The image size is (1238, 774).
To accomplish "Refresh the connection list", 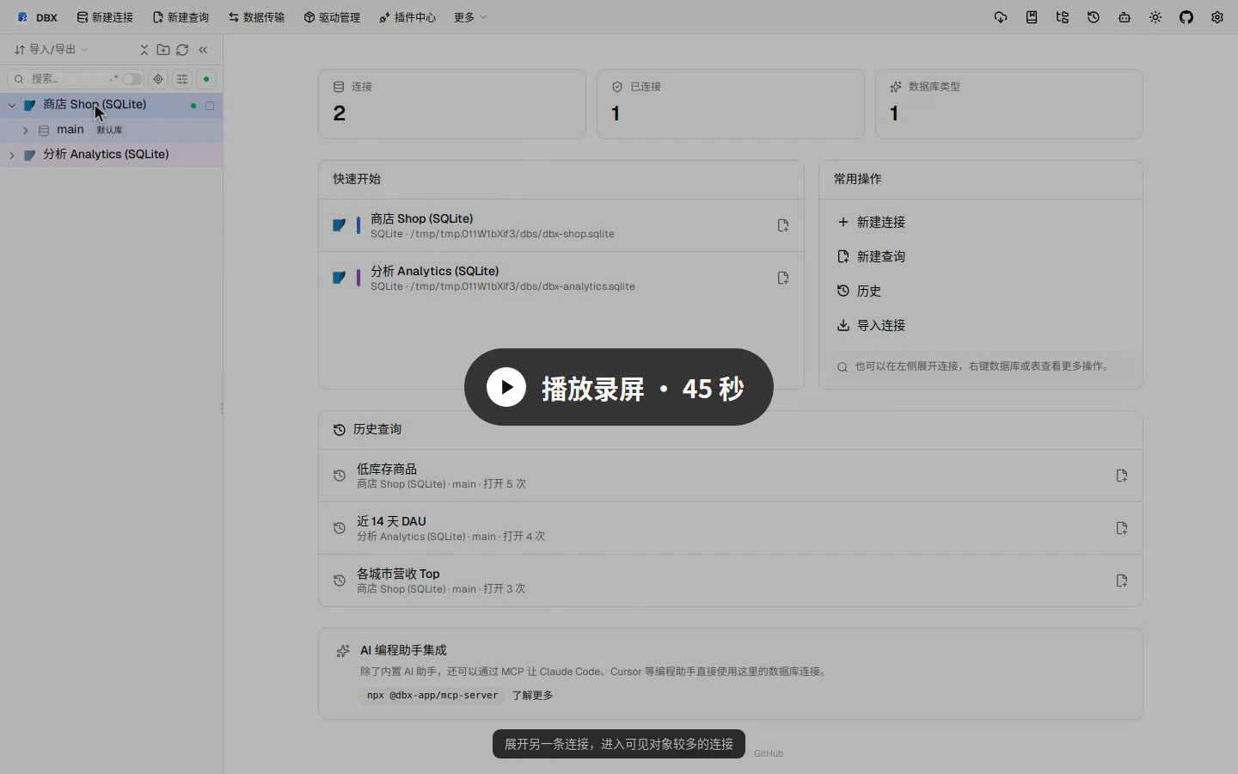I will coord(182,50).
